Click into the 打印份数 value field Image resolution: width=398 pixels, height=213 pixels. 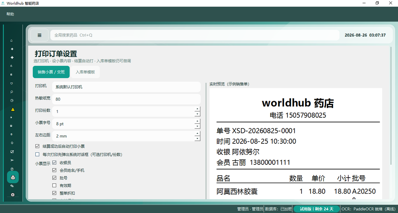tap(123, 112)
